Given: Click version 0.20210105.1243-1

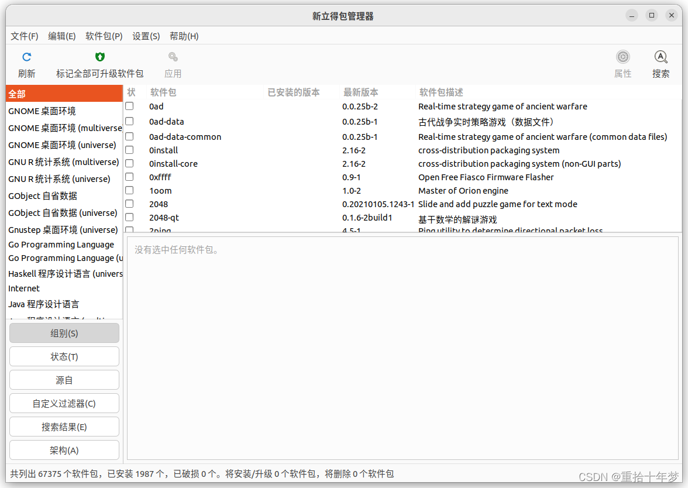Looking at the screenshot, I should click(x=378, y=204).
